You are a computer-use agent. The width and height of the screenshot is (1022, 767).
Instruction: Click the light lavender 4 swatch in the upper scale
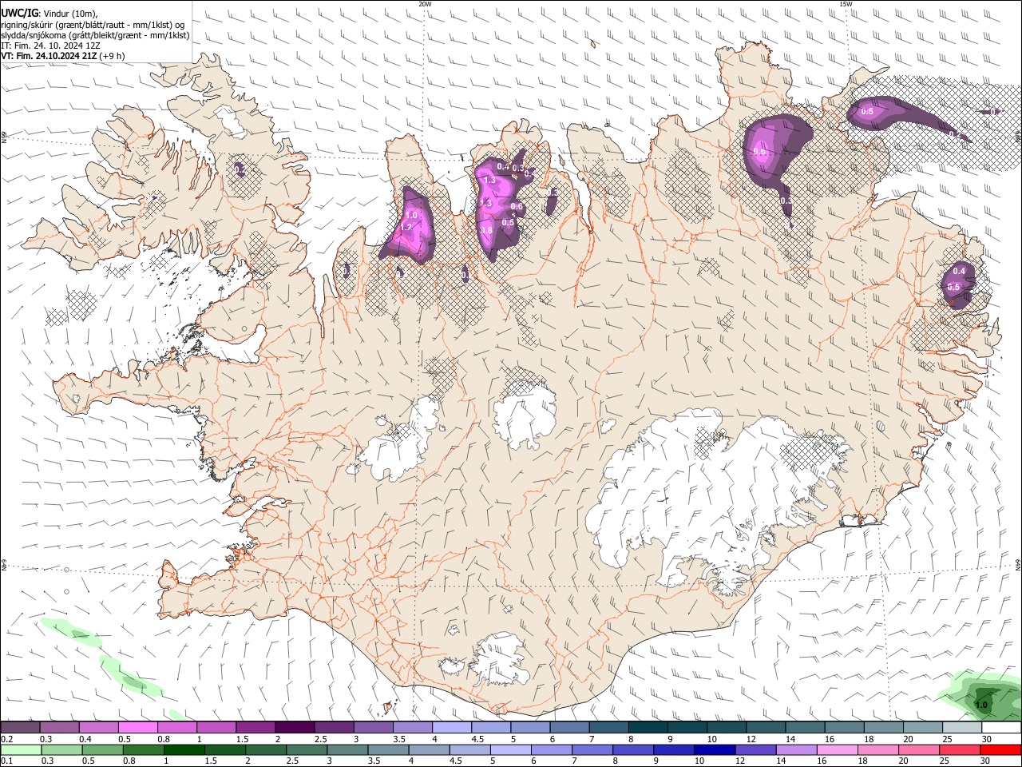pos(452,727)
